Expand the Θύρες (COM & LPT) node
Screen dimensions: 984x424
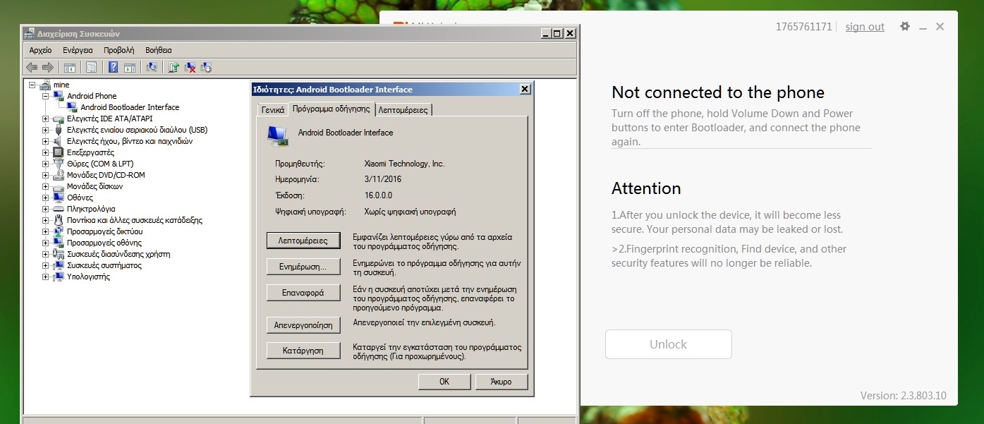click(46, 164)
